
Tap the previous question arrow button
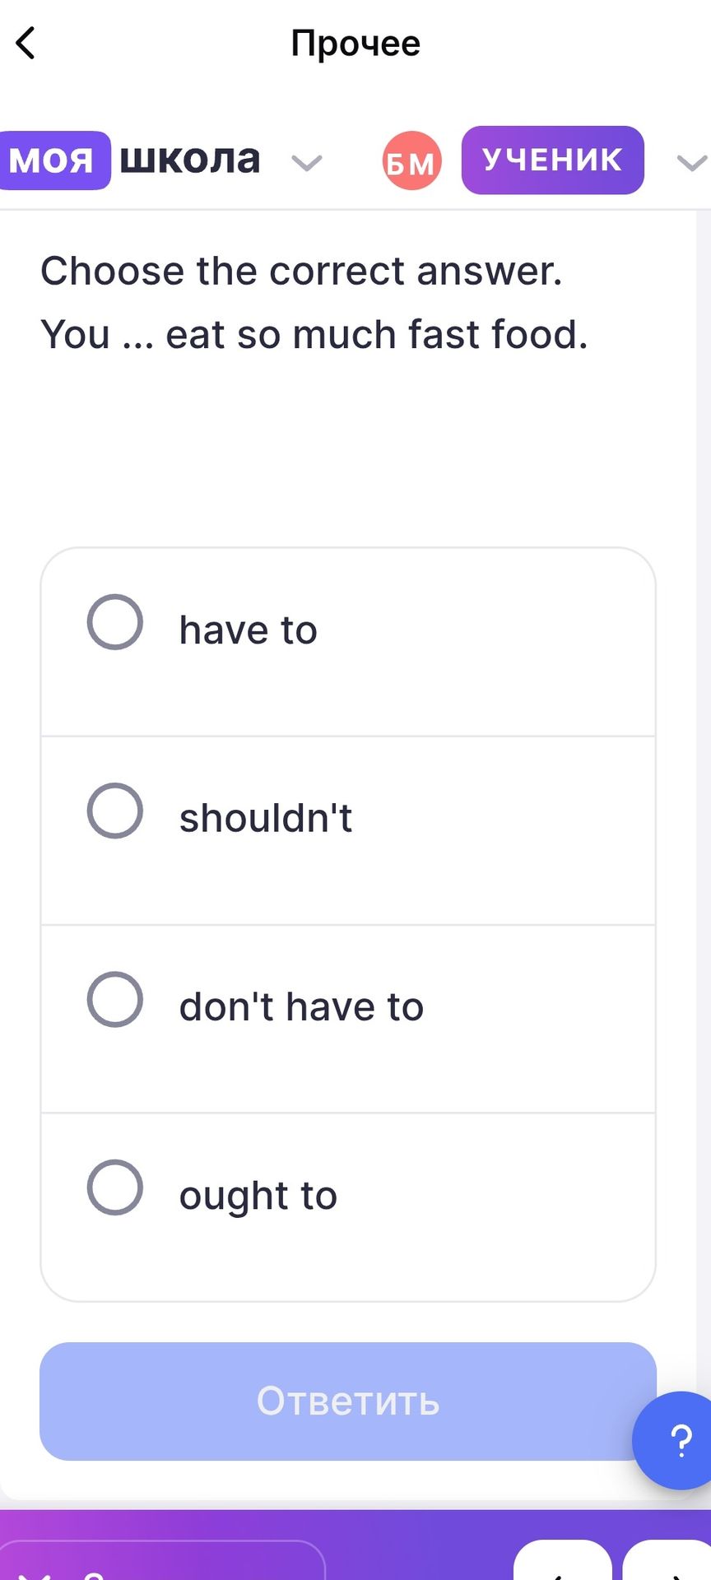pos(563,1561)
